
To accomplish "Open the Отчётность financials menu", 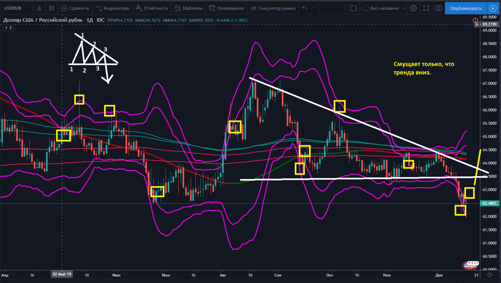I will coord(152,8).
